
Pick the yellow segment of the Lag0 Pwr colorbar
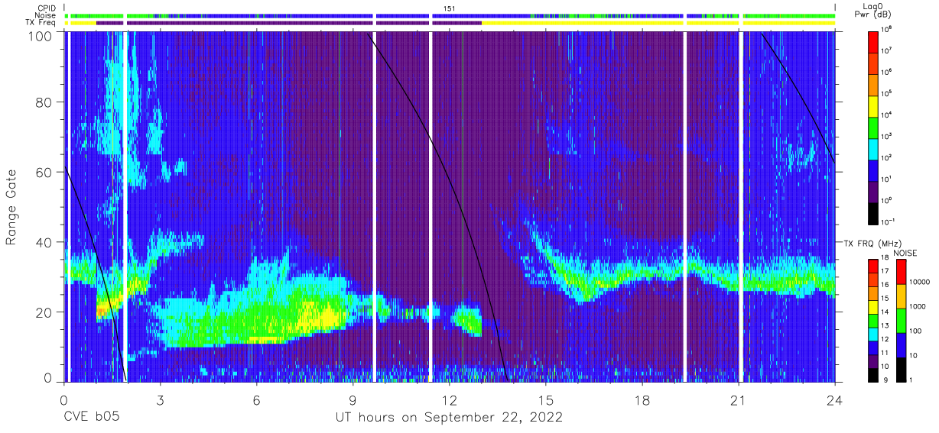(x=874, y=105)
